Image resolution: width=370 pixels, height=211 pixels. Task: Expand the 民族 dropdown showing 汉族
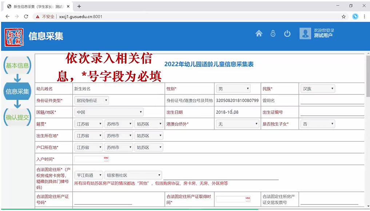(x=318, y=89)
